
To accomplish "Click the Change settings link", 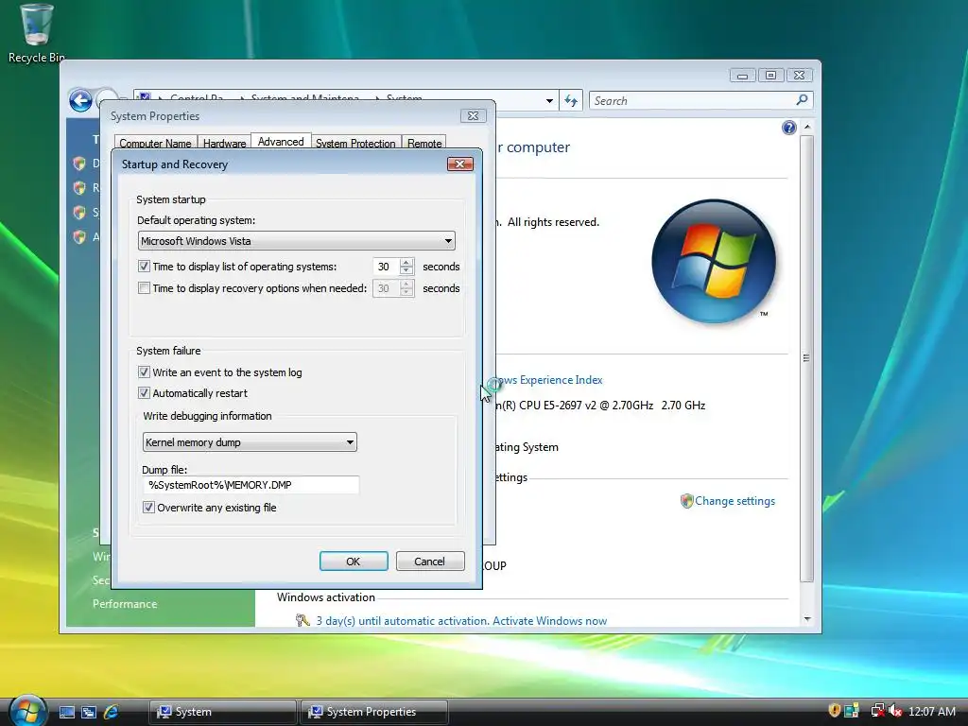I will tap(735, 501).
